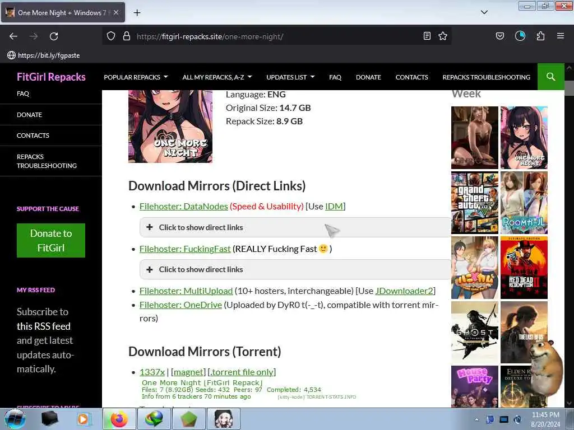Open a new tab with plus icon
This screenshot has width=574, height=430.
(137, 13)
